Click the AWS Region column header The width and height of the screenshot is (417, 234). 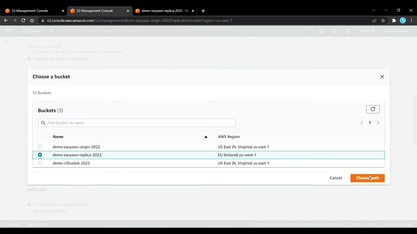point(229,137)
